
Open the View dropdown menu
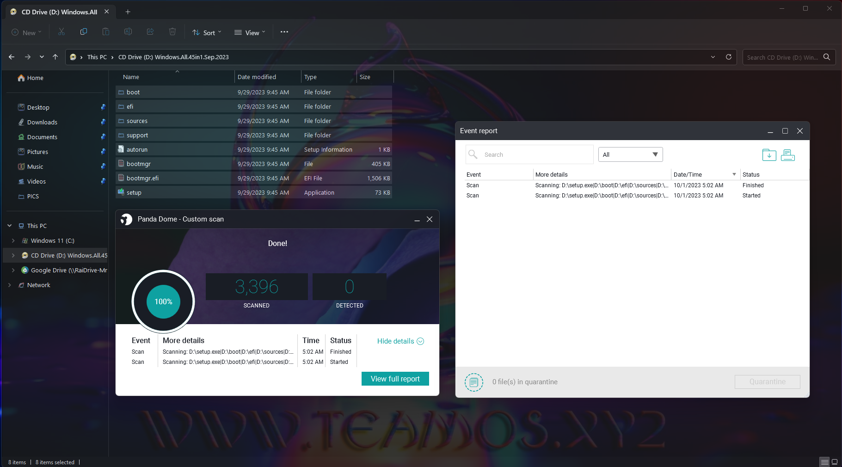[x=250, y=32]
